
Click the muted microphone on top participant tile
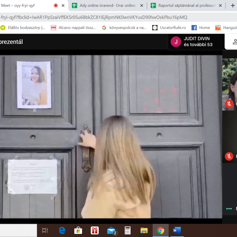pyautogui.click(x=229, y=104)
